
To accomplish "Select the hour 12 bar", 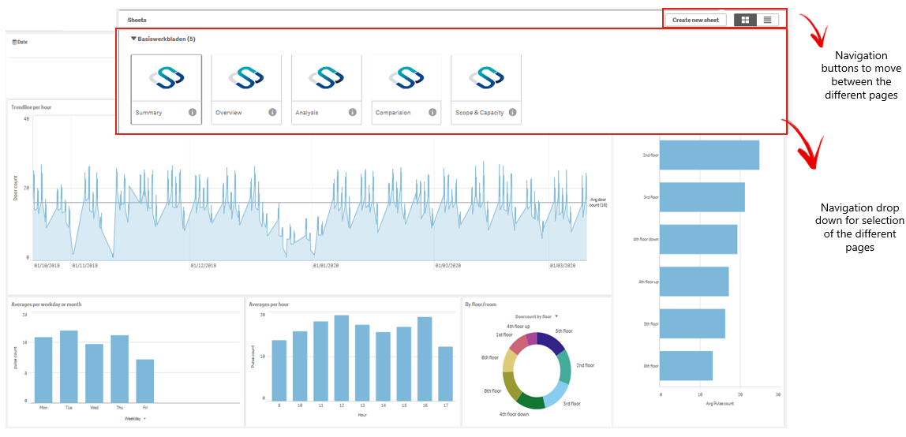I will point(342,358).
